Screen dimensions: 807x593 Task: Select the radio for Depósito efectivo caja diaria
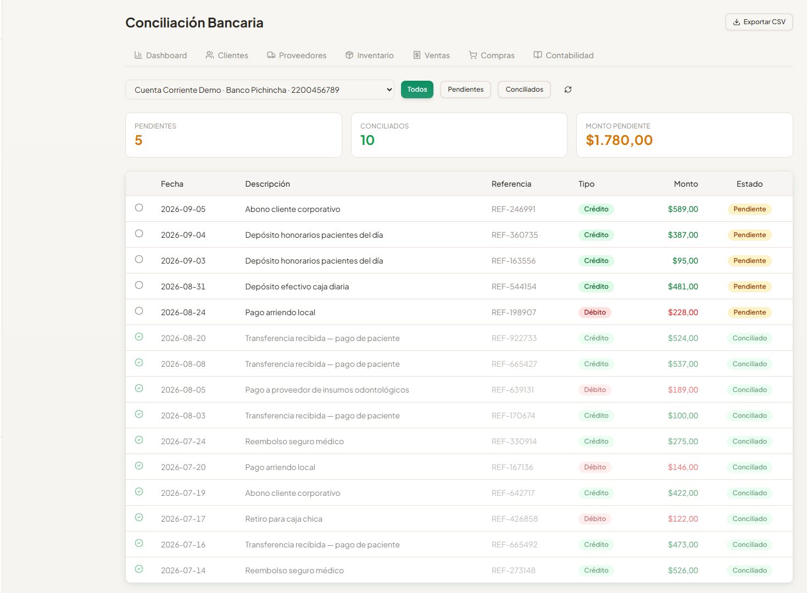[139, 285]
